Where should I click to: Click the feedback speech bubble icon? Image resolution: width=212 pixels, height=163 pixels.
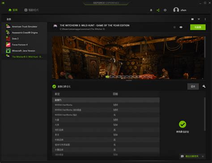coord(182,156)
